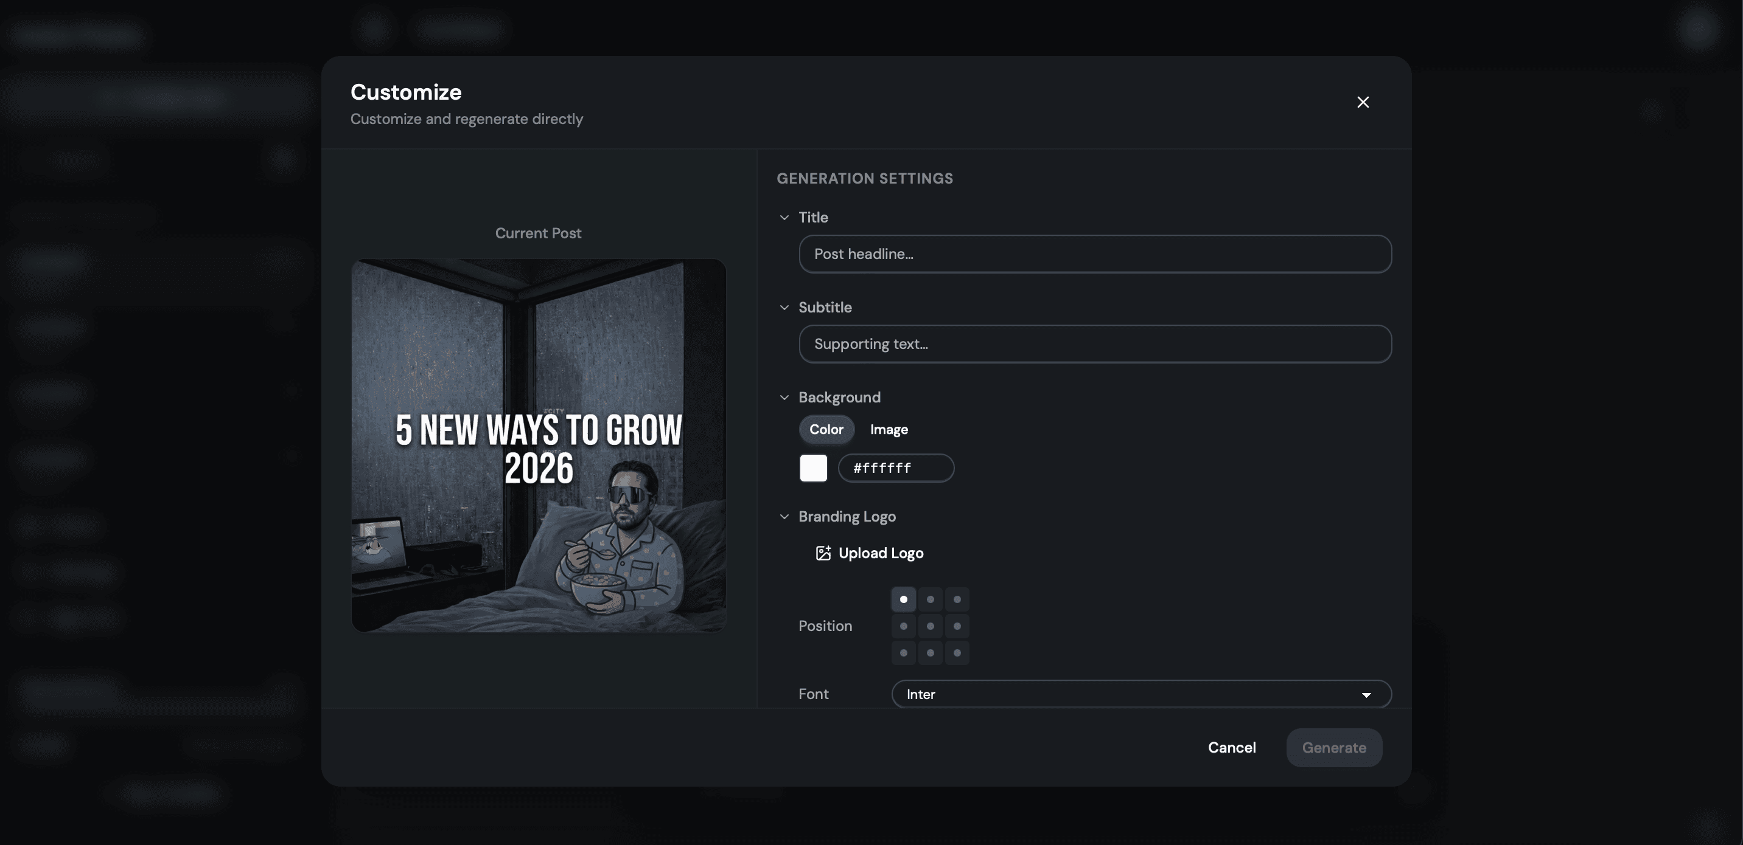Open the Inter font dropdown
This screenshot has width=1743, height=845.
point(1140,694)
